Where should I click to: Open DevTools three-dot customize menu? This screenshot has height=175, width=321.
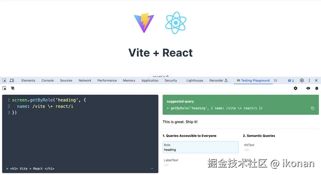[309, 81]
